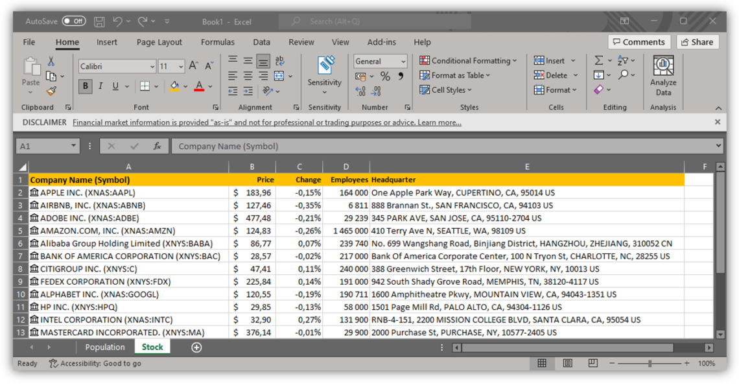Click the Clear eraser icon
The width and height of the screenshot is (739, 385).
coord(598,89)
